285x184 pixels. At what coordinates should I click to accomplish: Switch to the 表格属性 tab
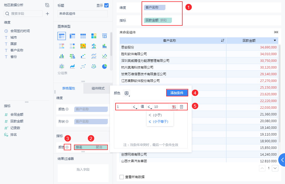(69, 88)
